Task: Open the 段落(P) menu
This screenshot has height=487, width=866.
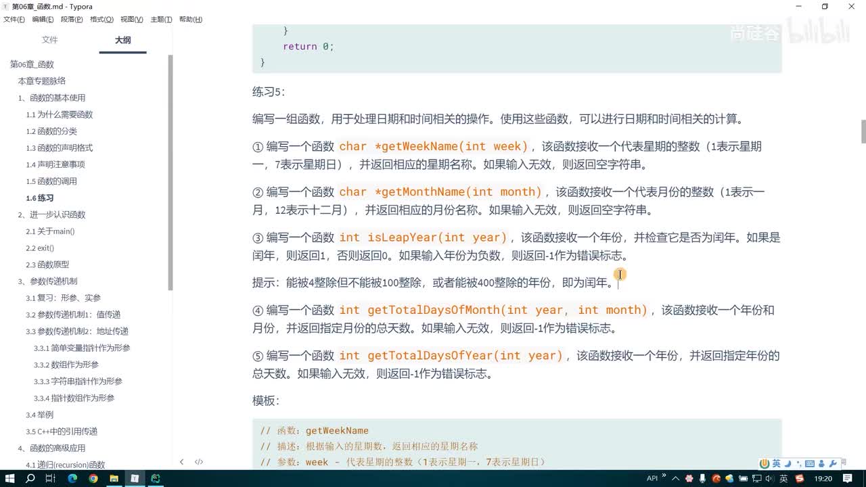Action: (x=72, y=20)
